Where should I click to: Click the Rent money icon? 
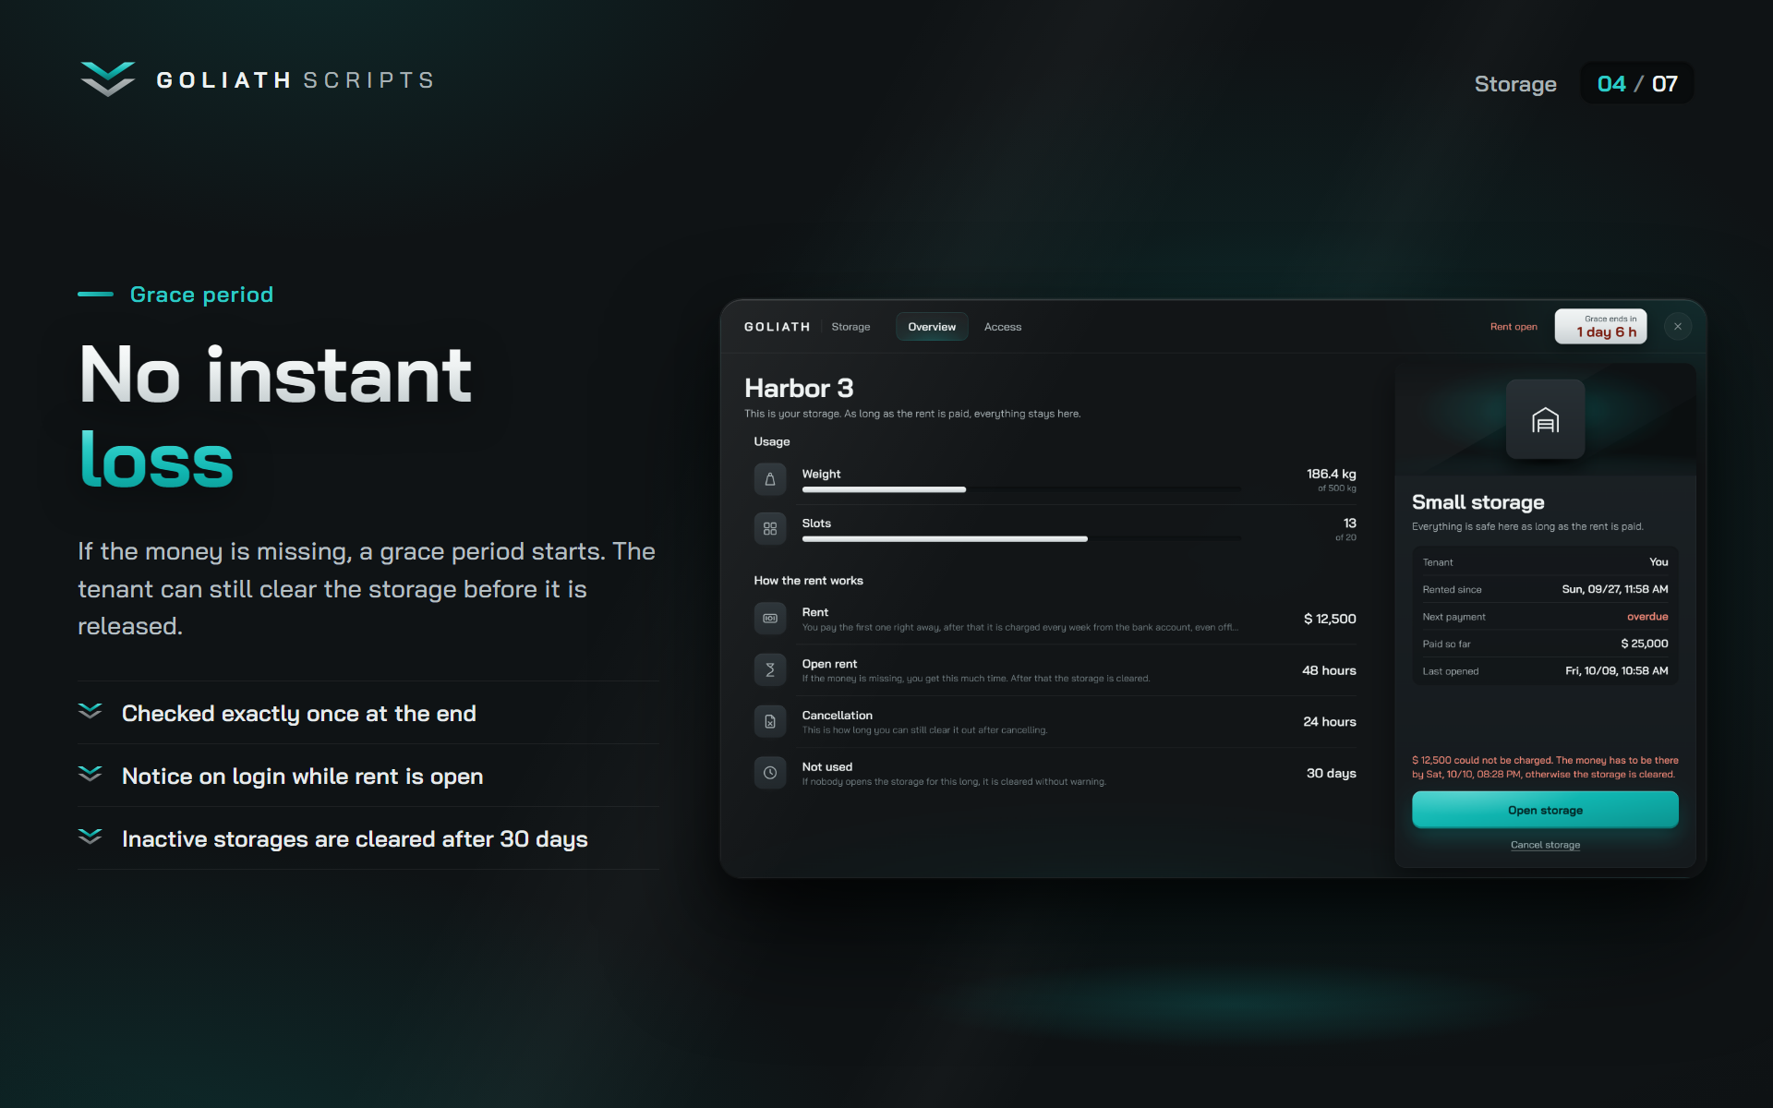point(770,619)
